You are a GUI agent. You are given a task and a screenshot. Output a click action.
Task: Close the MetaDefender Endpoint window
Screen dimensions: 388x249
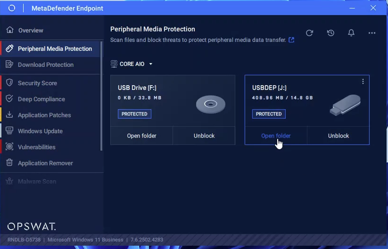(373, 8)
